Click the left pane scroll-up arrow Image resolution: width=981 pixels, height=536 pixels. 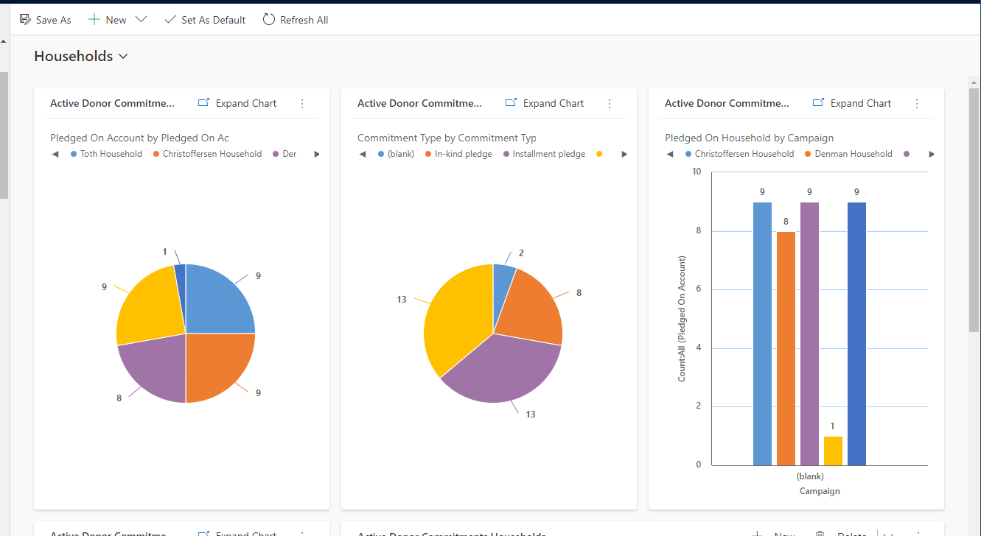[4, 42]
